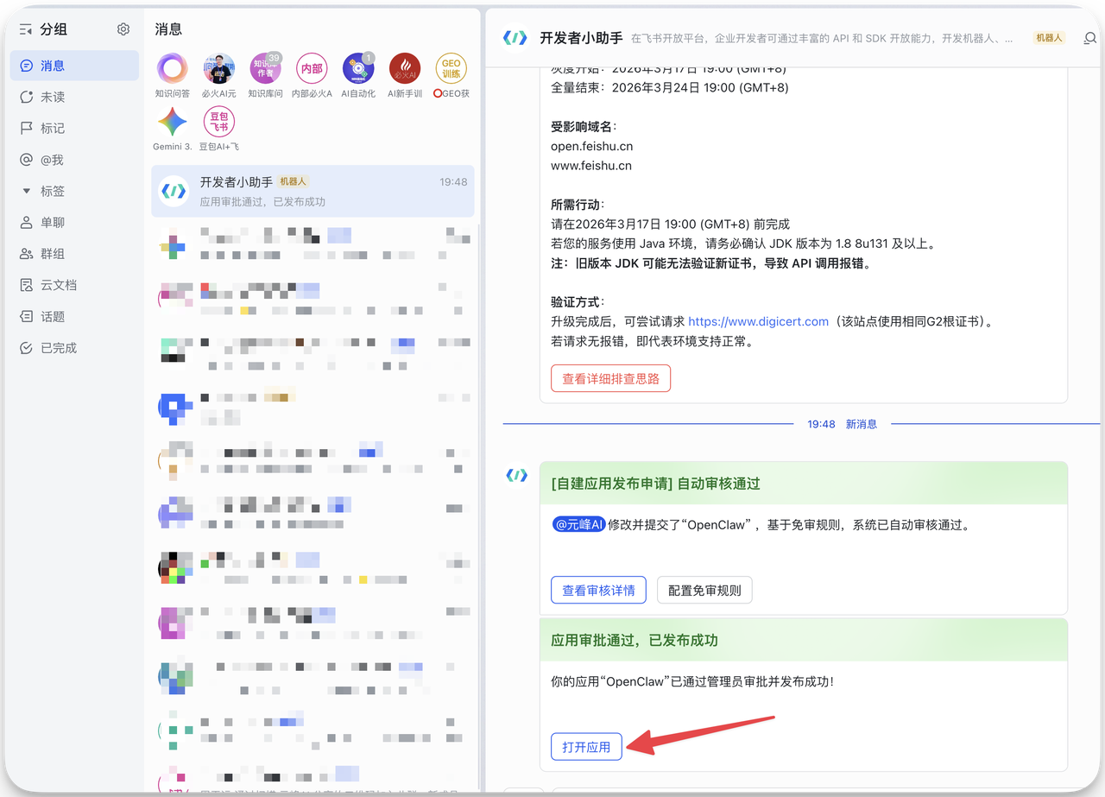
Task: Open the 必火AI元 pinned avatar
Action: [219, 68]
